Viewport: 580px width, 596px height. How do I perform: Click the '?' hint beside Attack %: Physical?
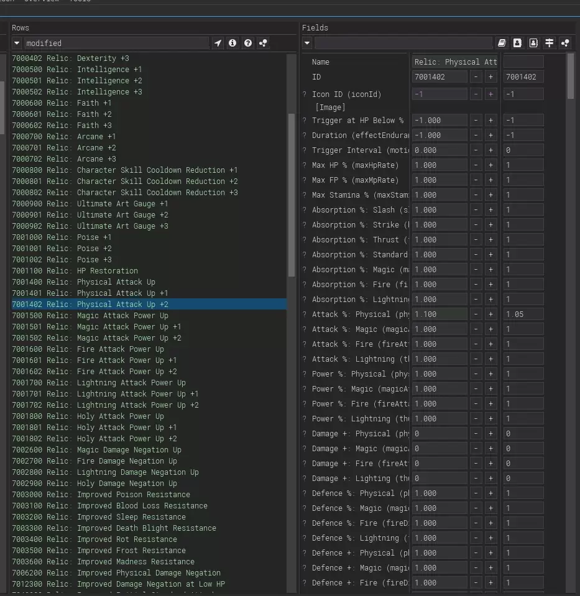pyautogui.click(x=305, y=314)
